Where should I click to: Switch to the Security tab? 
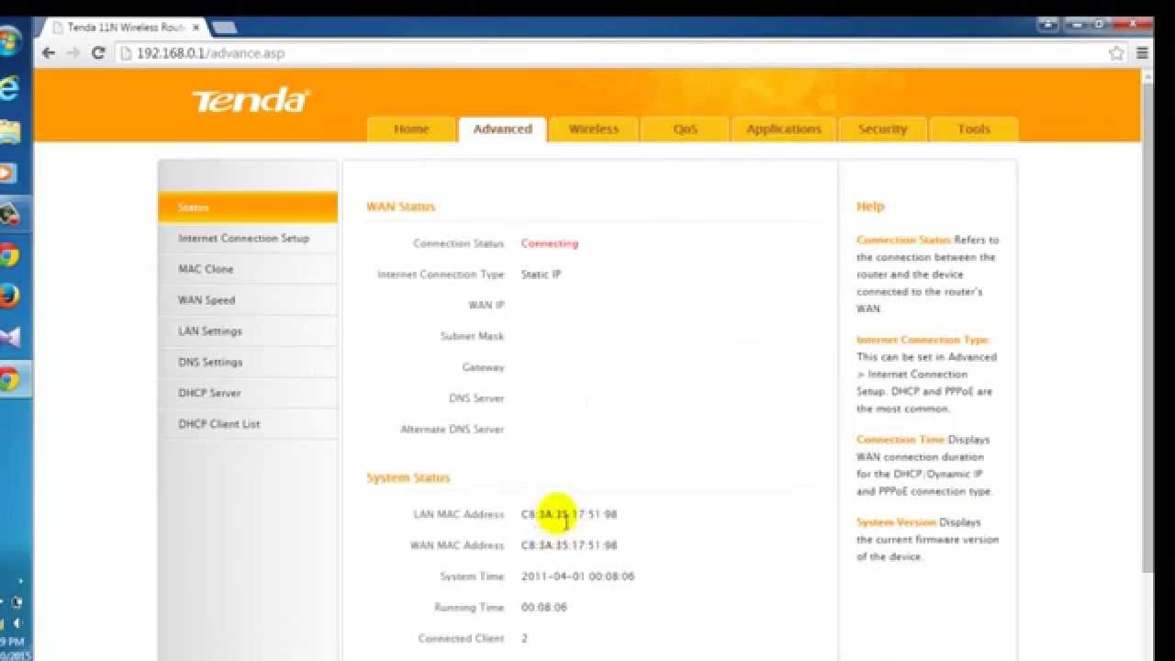click(x=882, y=129)
